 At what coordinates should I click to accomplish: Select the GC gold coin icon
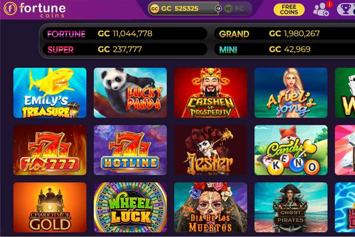[x=154, y=9]
